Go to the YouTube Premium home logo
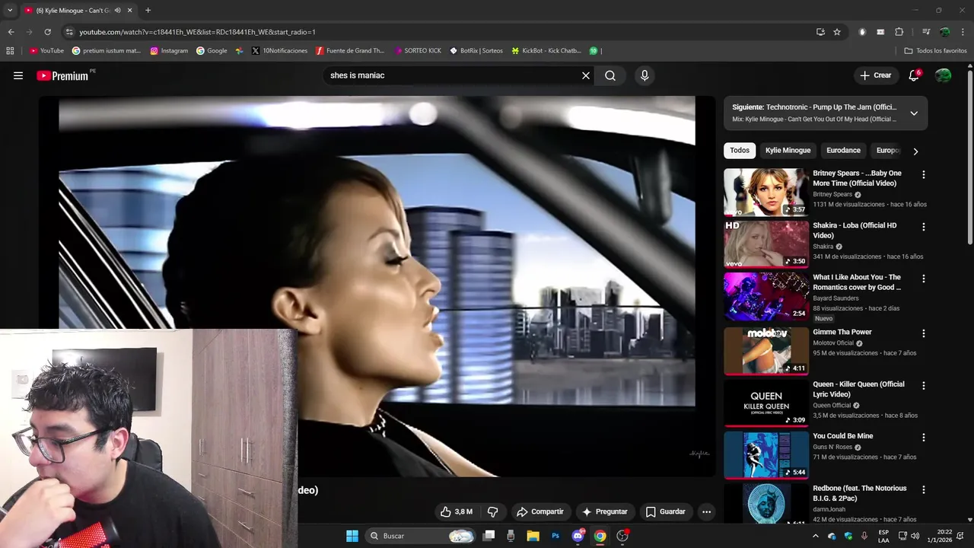974x548 pixels. pos(65,75)
